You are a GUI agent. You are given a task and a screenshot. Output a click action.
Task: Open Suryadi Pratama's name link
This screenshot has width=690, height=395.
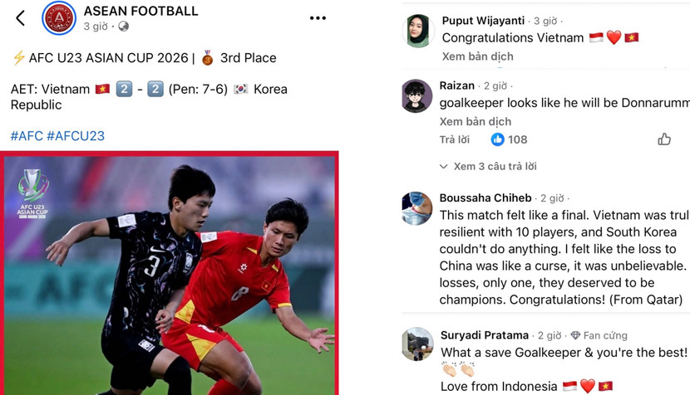pyautogui.click(x=485, y=335)
